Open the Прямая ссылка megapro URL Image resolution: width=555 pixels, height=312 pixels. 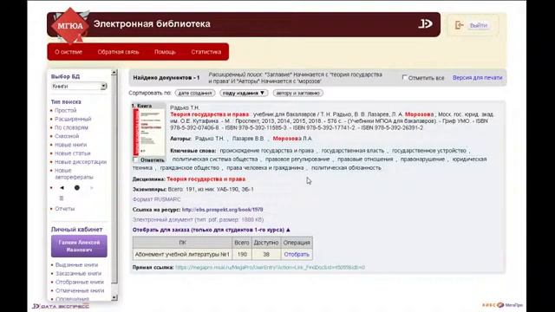tap(270, 268)
